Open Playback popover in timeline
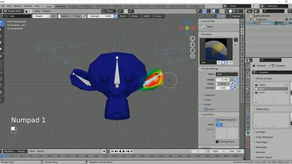This screenshot has width=292, height=164. (10, 151)
